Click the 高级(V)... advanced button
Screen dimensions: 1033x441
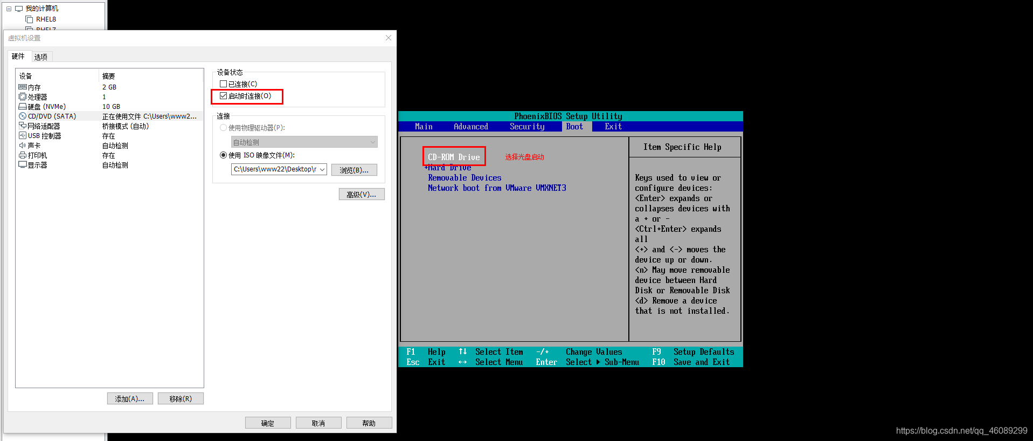coord(362,194)
